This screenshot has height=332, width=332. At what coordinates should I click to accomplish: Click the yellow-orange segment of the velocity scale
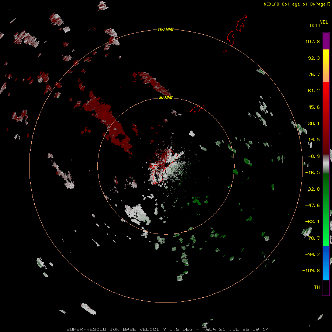[x=326, y=66]
